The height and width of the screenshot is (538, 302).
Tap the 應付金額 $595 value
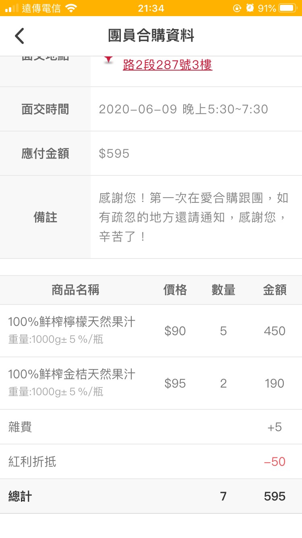click(114, 154)
